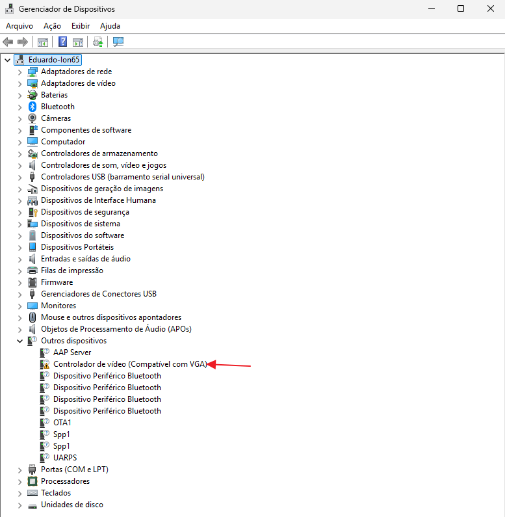The width and height of the screenshot is (505, 517).
Task: Collapse the Eduardo-Ion65 root node
Action: point(7,60)
